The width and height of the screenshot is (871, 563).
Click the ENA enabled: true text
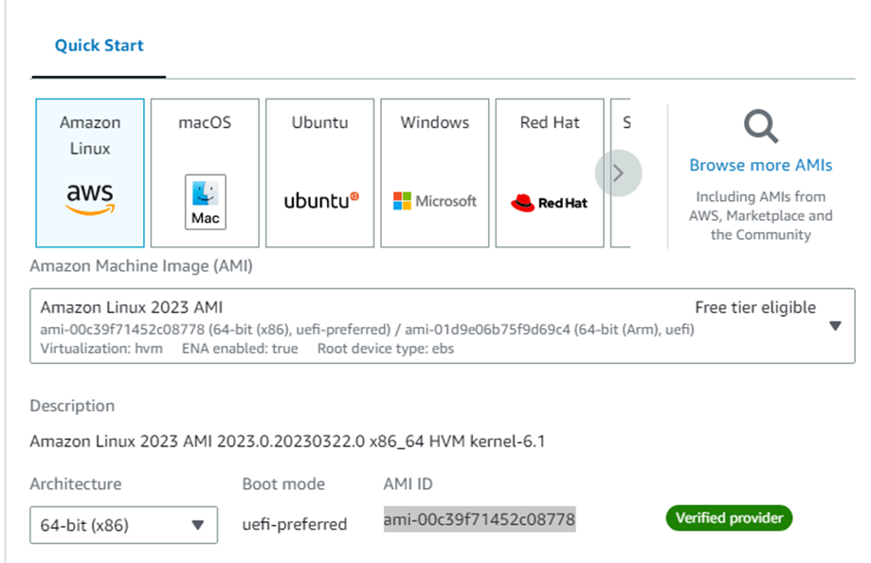(240, 349)
